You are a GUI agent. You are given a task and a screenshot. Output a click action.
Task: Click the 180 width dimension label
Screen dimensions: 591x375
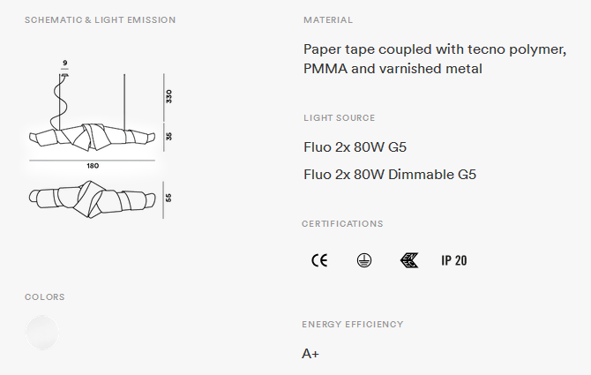tap(93, 166)
